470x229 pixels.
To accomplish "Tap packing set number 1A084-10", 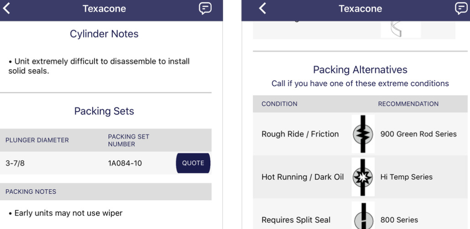I will point(125,163).
